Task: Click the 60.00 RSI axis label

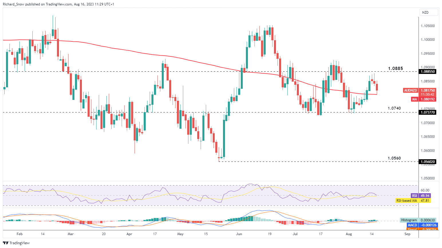Action: 425,190
